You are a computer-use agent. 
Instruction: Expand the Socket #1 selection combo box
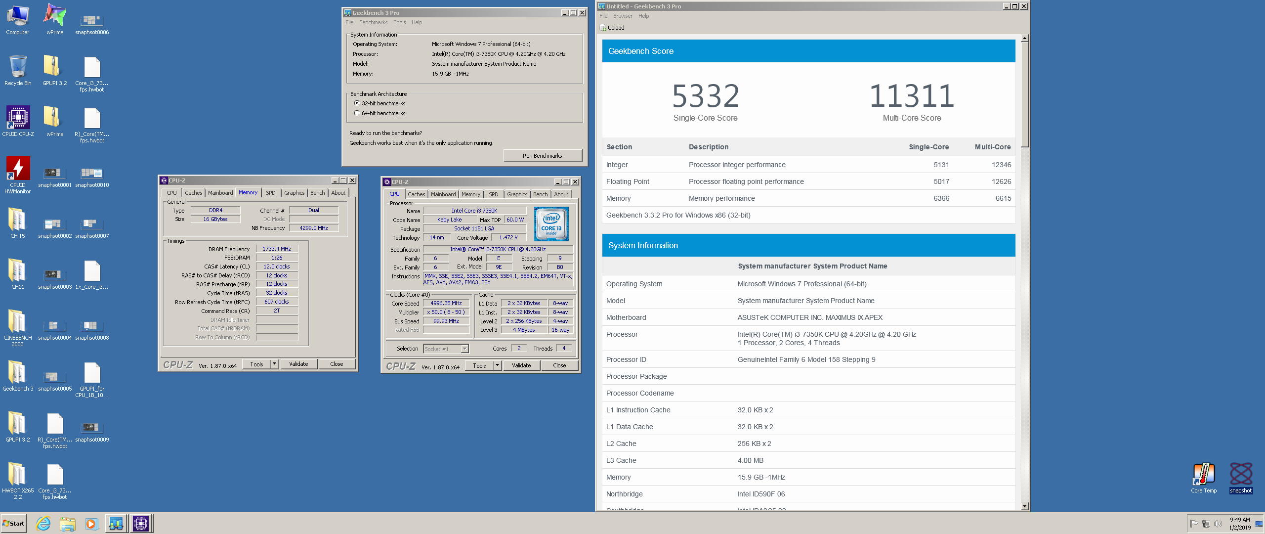pos(464,349)
